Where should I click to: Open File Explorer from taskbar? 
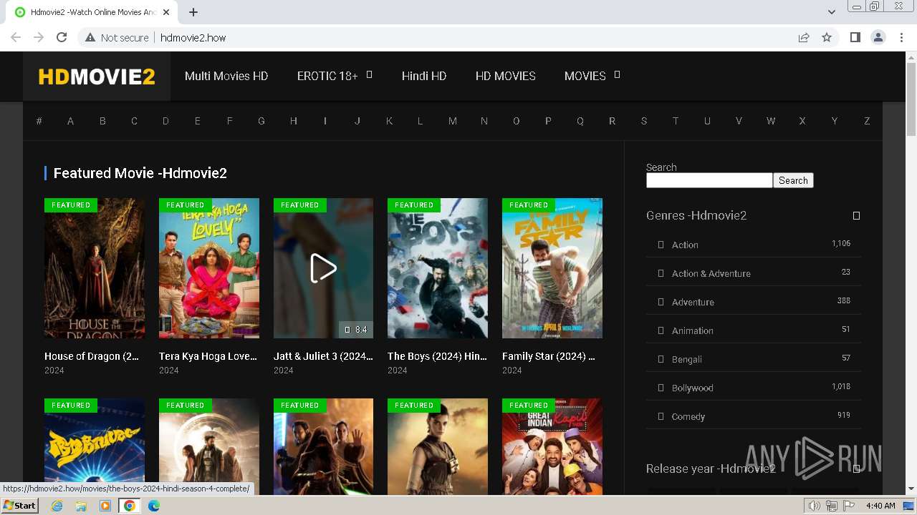(81, 506)
